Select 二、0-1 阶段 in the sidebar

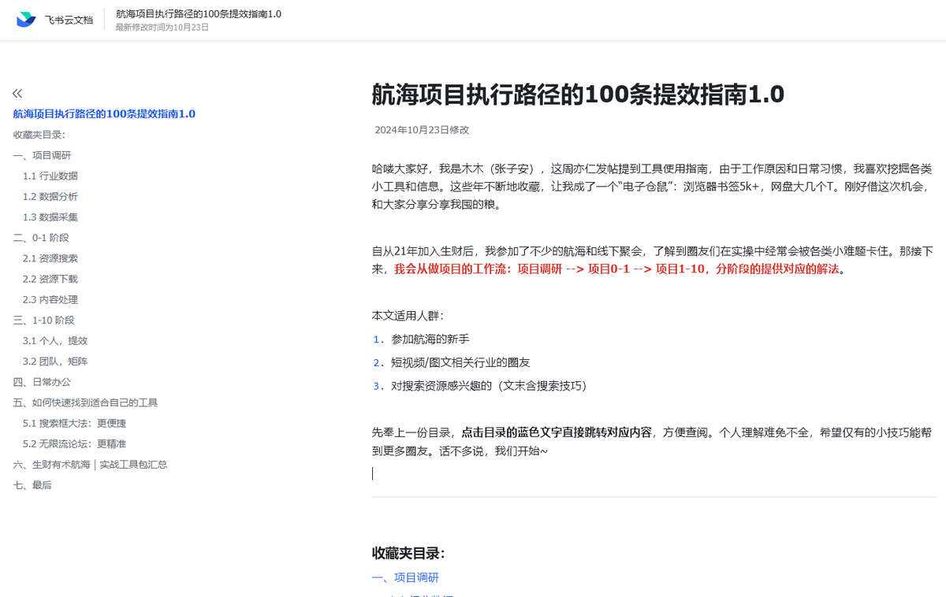pyautogui.click(x=43, y=237)
